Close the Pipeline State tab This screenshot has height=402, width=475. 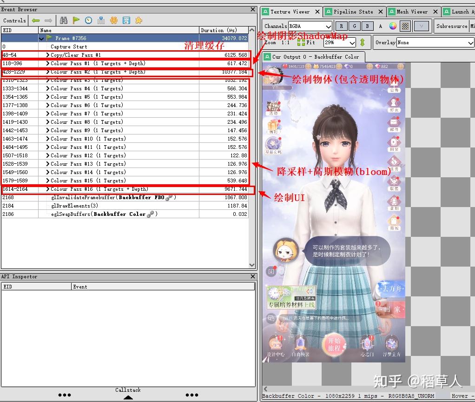(x=381, y=12)
